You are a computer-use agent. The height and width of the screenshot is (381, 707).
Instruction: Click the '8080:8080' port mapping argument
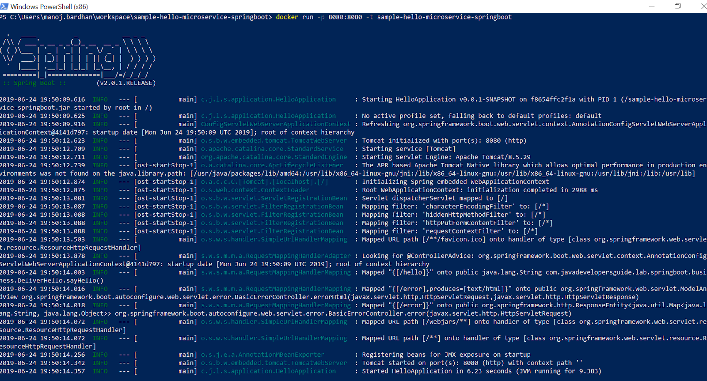pos(345,17)
